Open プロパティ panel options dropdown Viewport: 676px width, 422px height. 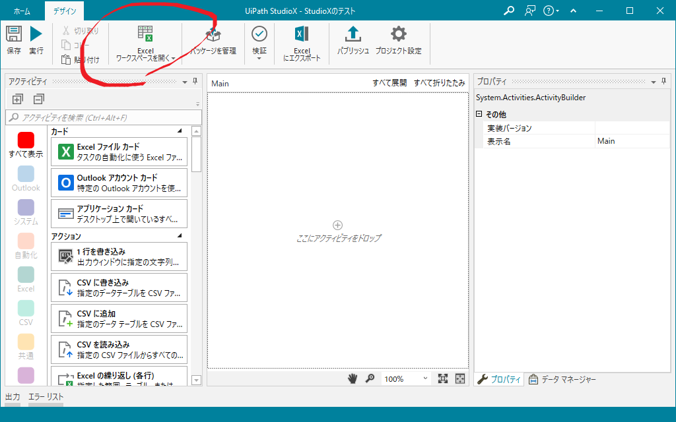pyautogui.click(x=653, y=82)
